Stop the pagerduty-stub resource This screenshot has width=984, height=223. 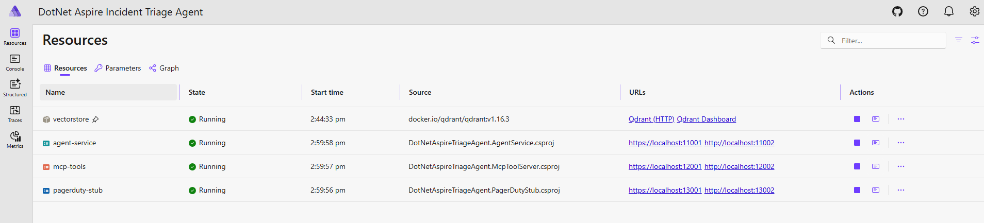[x=857, y=190]
